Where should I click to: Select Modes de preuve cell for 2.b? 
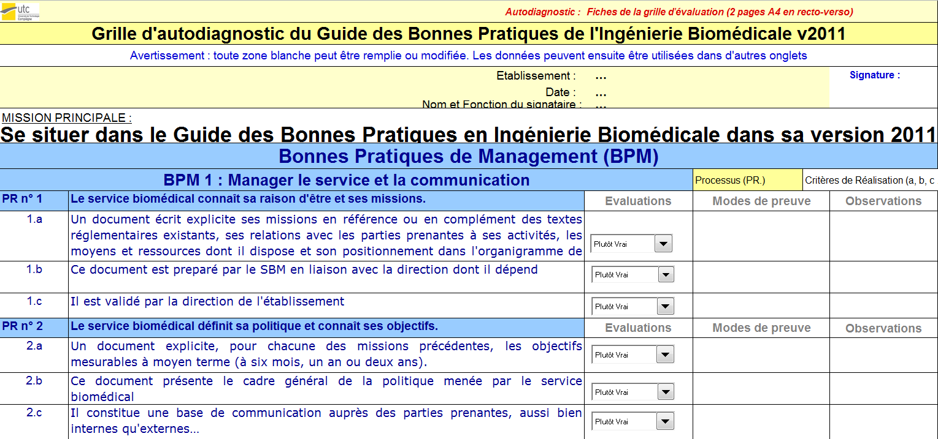coord(761,389)
